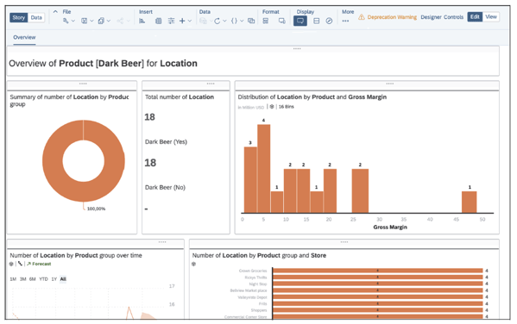
Task: Expand the add-widget plus dropdown arrow
Action: [x=190, y=21]
